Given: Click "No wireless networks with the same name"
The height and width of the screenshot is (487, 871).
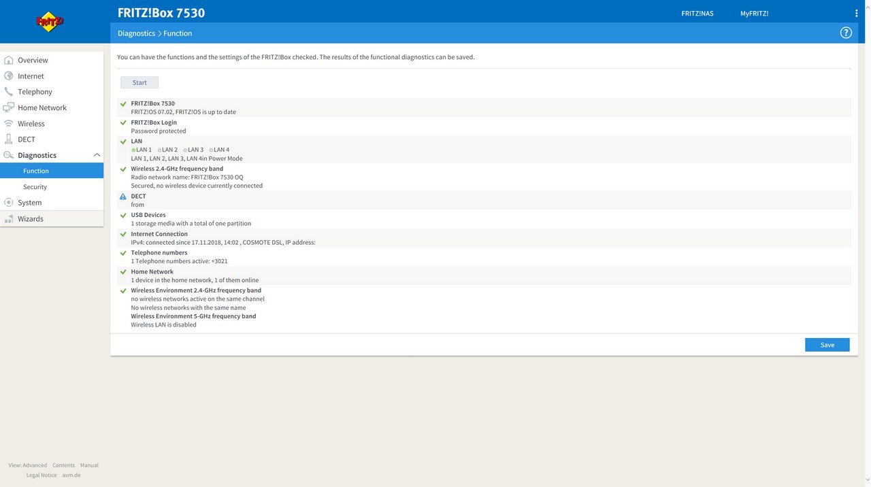Looking at the screenshot, I should coord(188,307).
